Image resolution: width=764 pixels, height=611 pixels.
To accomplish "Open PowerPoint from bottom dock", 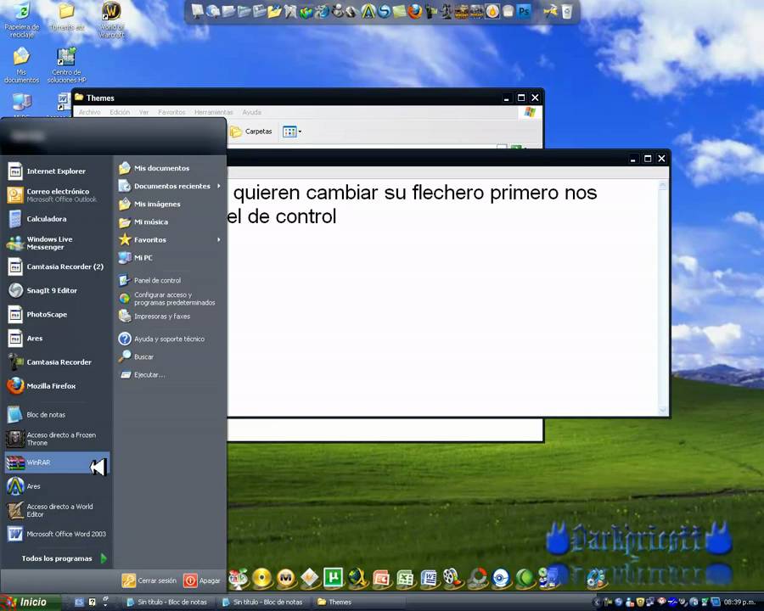I will 381,579.
